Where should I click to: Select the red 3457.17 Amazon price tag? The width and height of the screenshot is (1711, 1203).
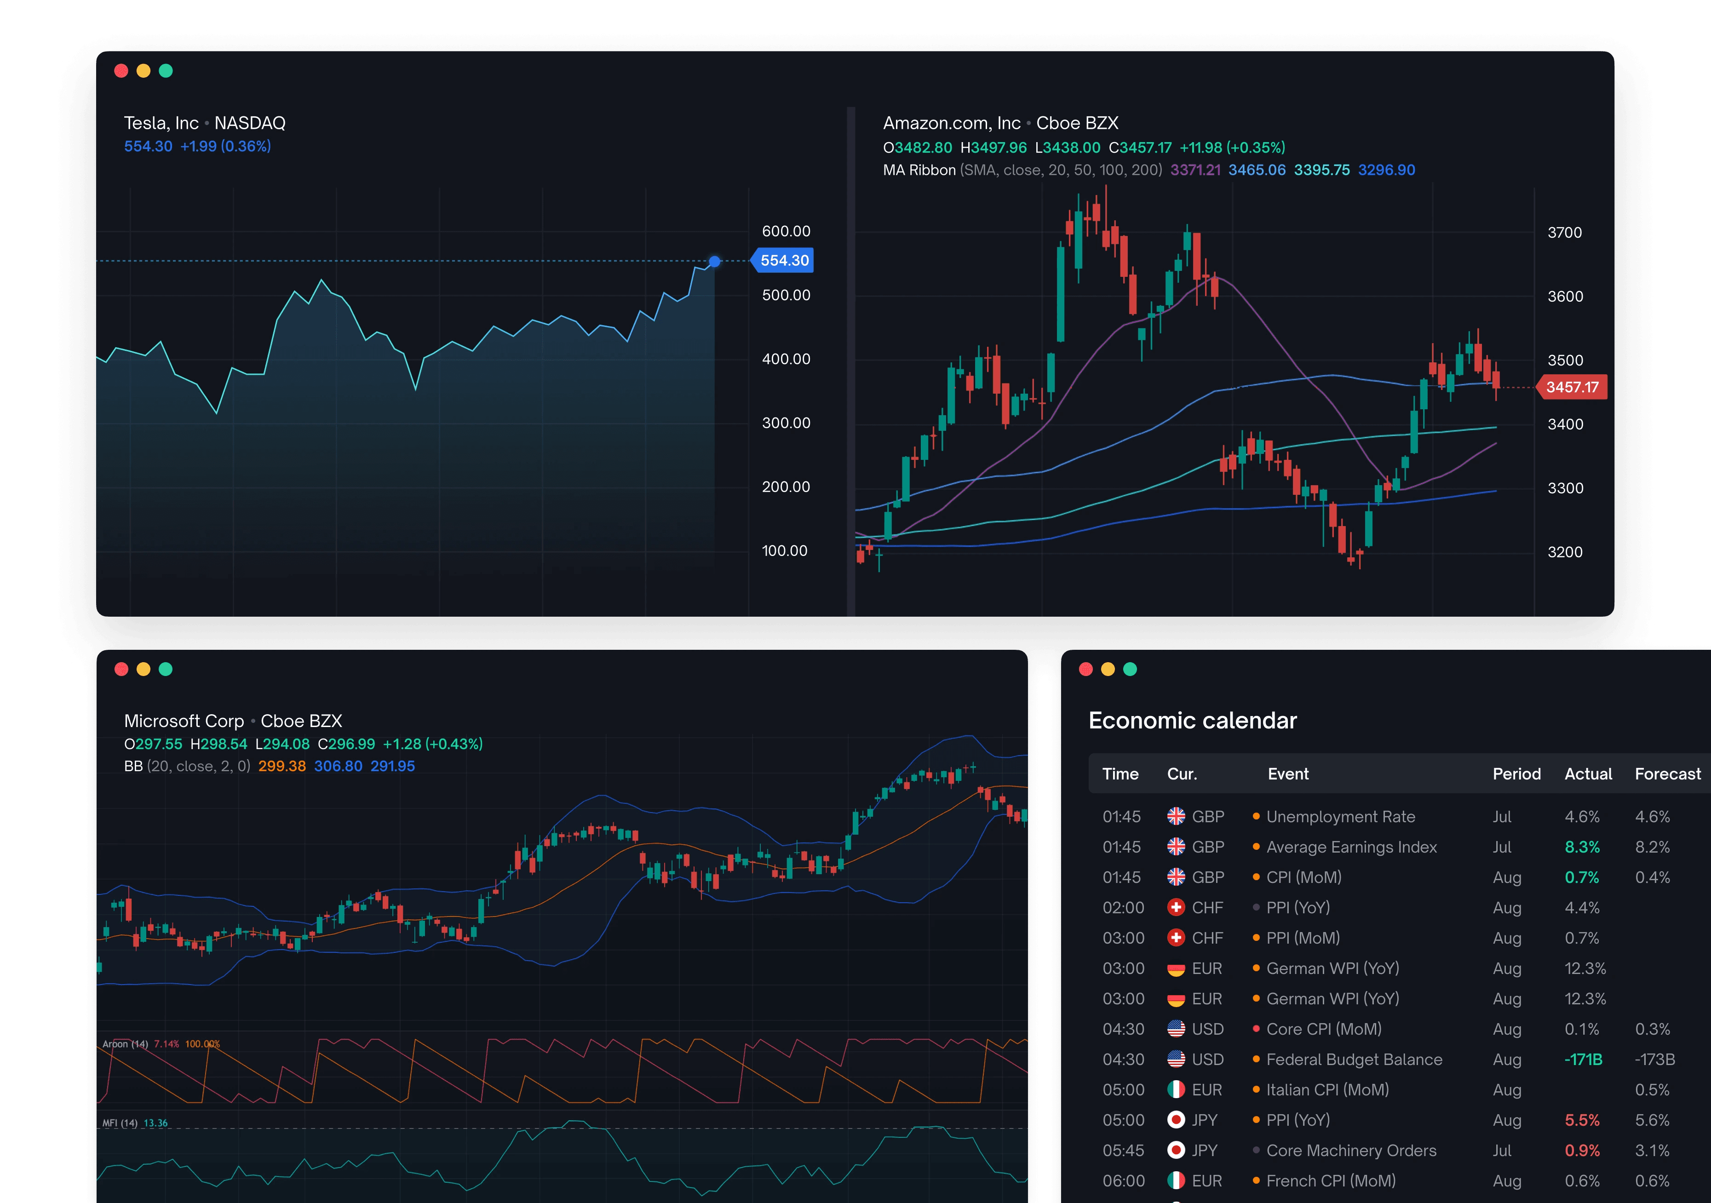[x=1573, y=387]
